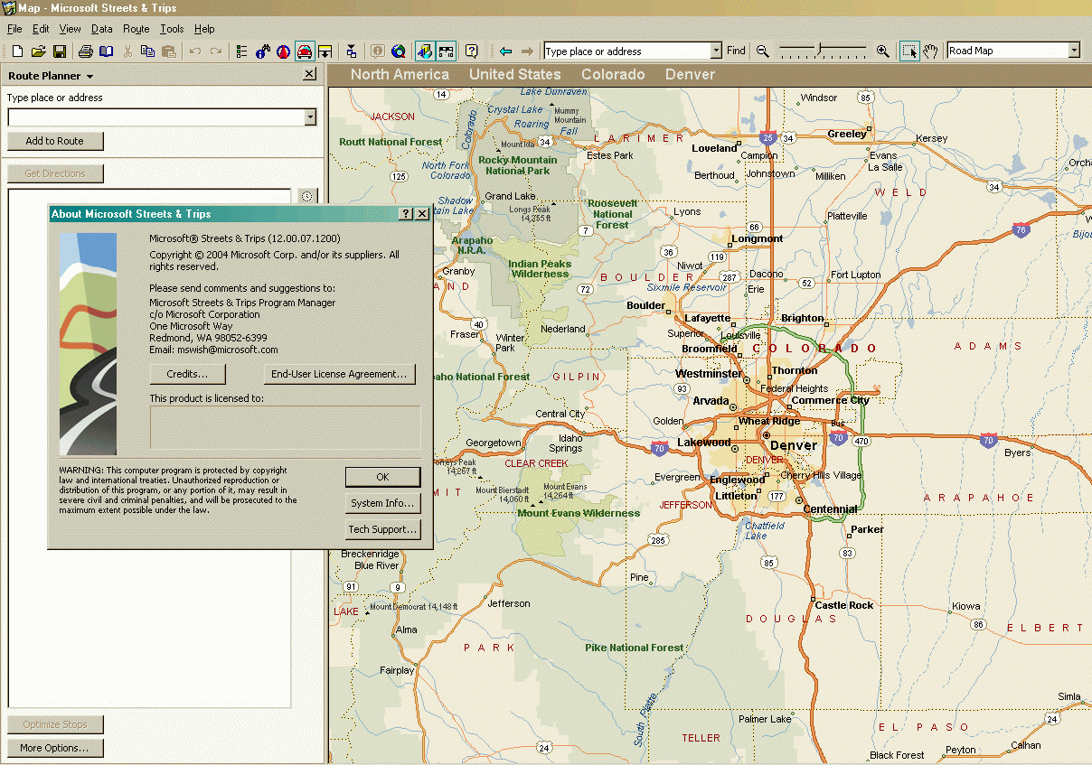Activate the hand Pan tool
The width and height of the screenshot is (1092, 765).
point(930,51)
